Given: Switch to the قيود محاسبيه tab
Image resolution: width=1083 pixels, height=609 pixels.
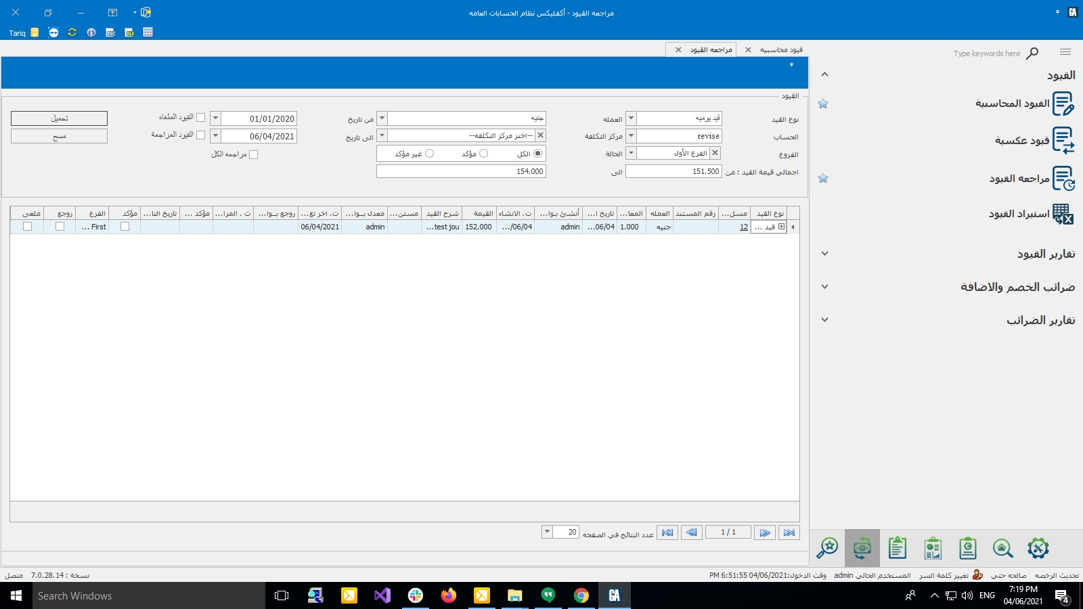Looking at the screenshot, I should coord(781,49).
